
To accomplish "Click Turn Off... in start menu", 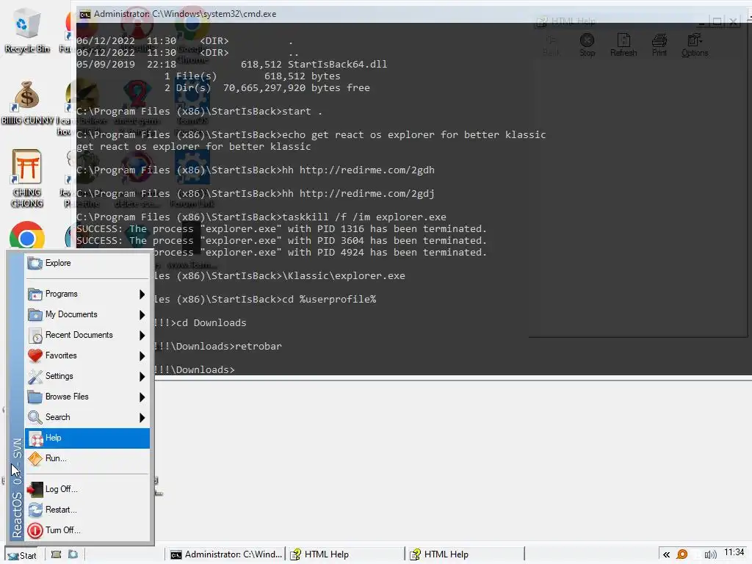I will click(x=87, y=530).
